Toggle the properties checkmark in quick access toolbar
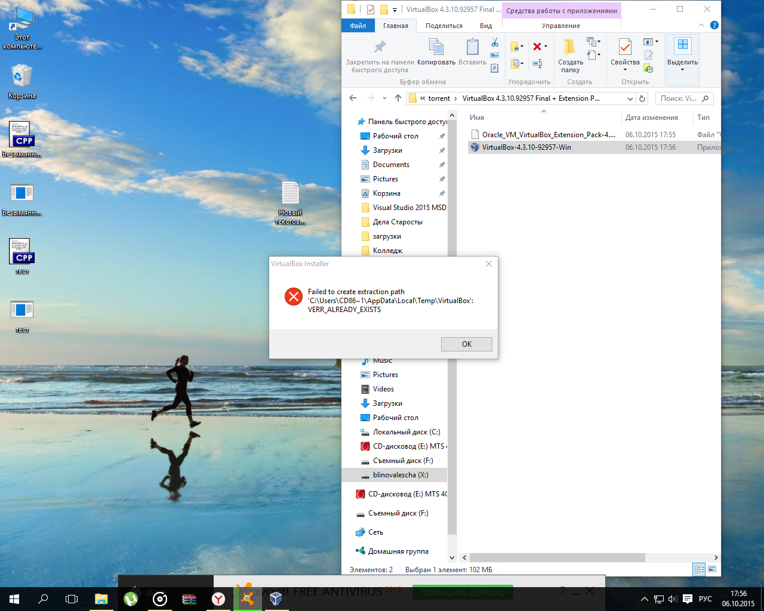The image size is (764, 611). [371, 9]
